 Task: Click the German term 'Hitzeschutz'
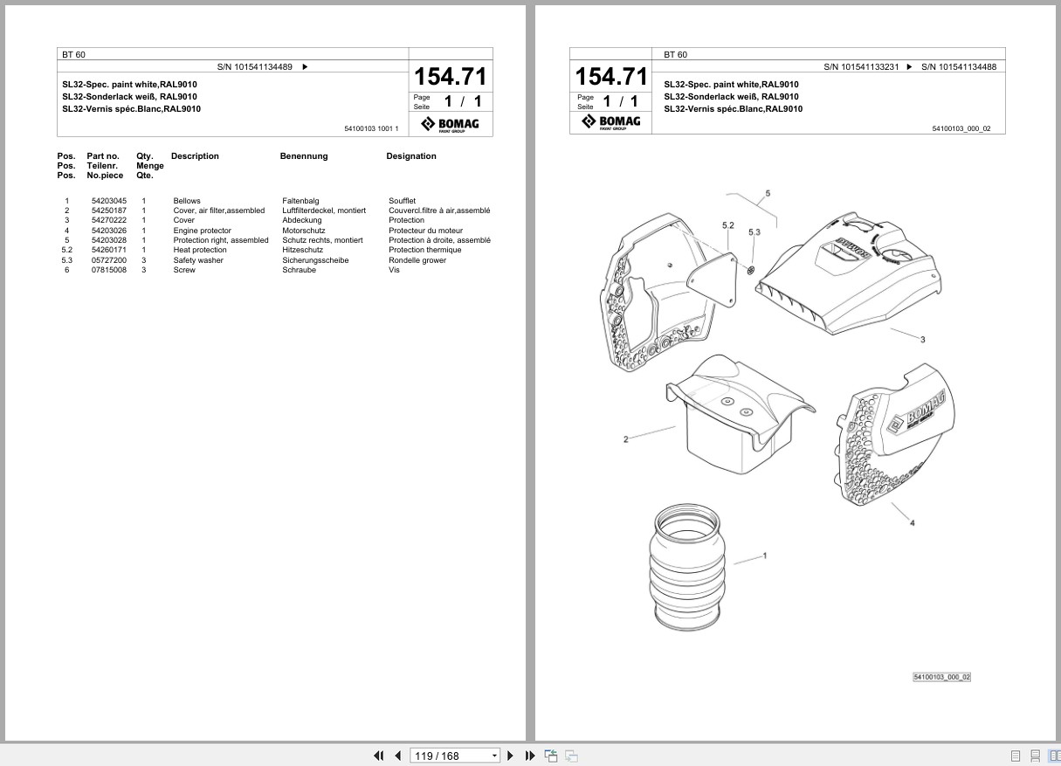tap(302, 250)
